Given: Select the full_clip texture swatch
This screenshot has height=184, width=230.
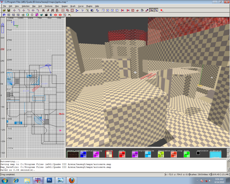Looking at the screenshot, I should point(174,154).
